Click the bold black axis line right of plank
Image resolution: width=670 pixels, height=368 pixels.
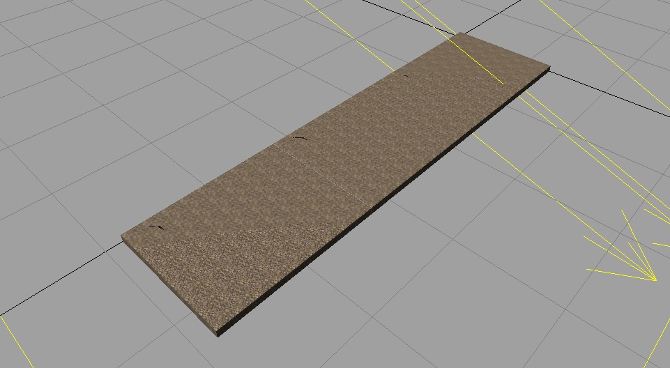(609, 93)
